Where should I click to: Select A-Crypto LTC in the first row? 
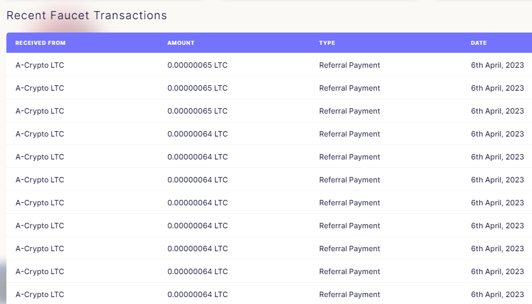point(40,65)
